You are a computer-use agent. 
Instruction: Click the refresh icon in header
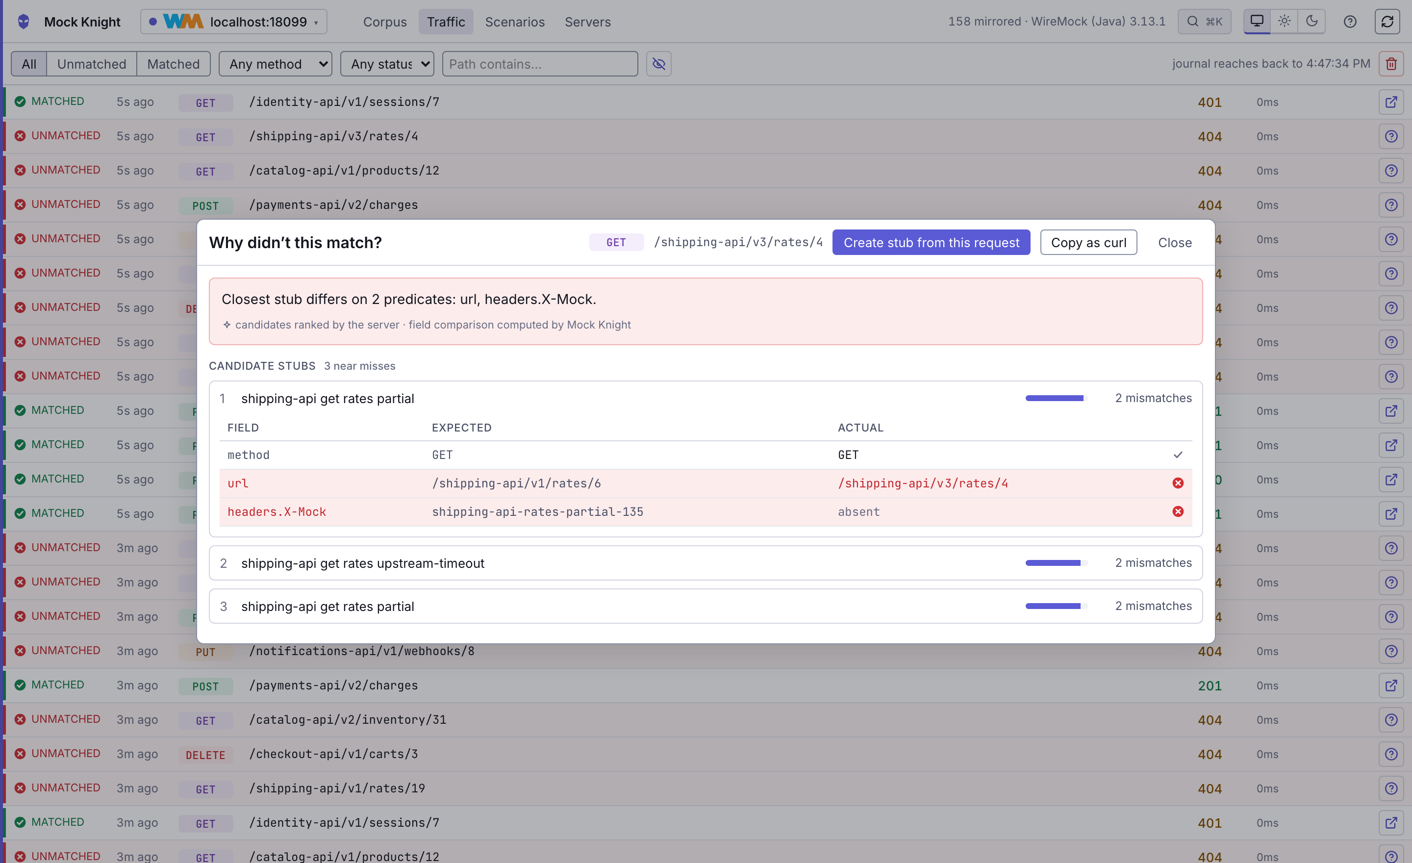point(1387,22)
